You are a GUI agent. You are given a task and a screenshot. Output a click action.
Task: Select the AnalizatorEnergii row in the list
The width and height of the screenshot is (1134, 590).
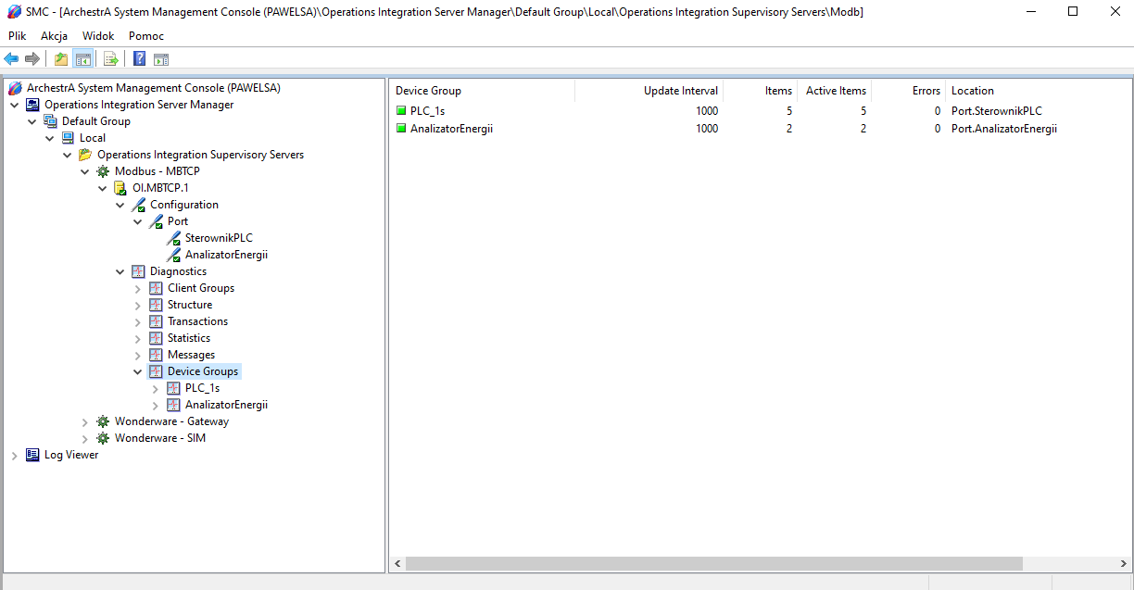tap(760, 129)
